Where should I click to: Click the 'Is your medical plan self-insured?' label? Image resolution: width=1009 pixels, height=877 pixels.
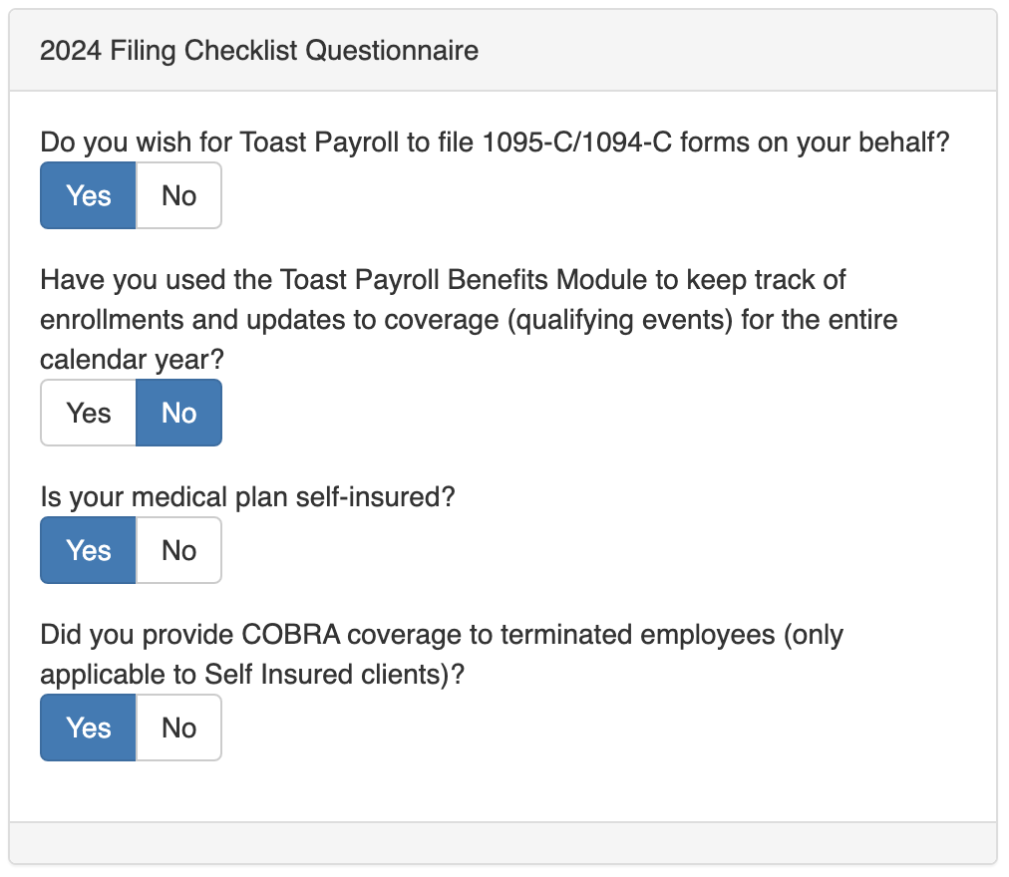click(247, 496)
